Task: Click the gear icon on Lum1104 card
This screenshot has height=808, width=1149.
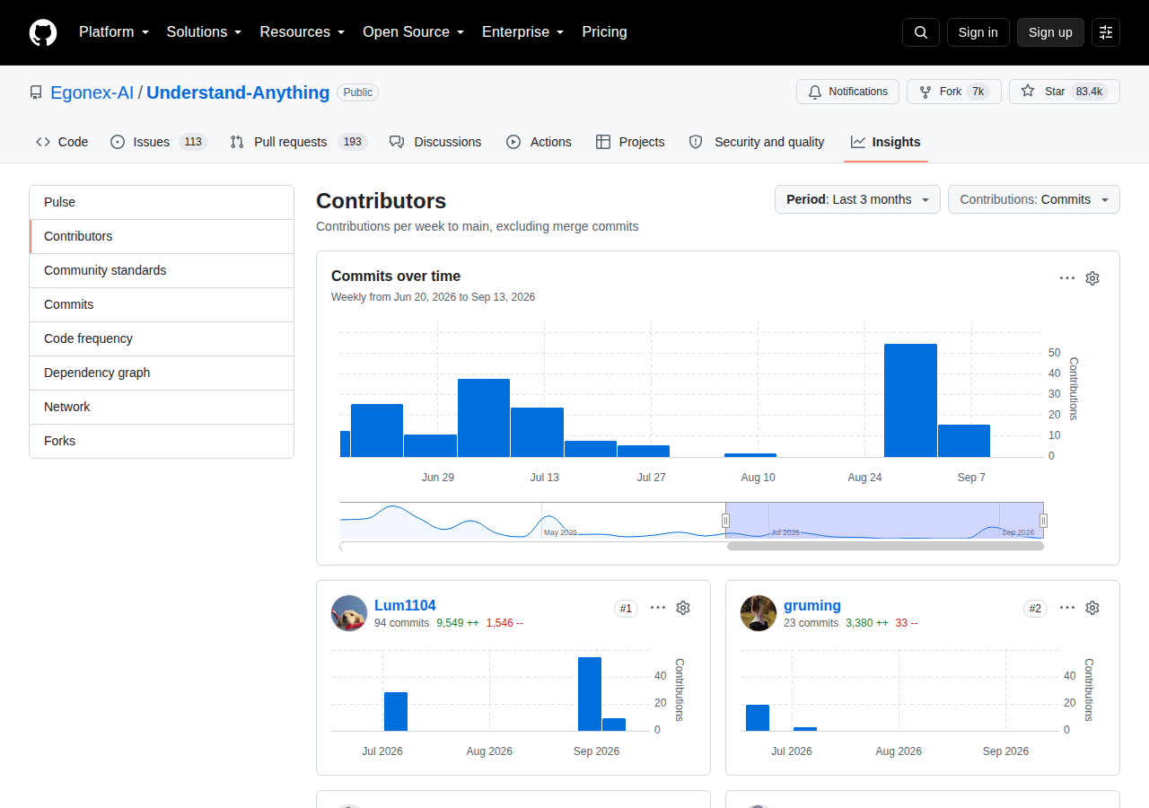Action: point(683,608)
